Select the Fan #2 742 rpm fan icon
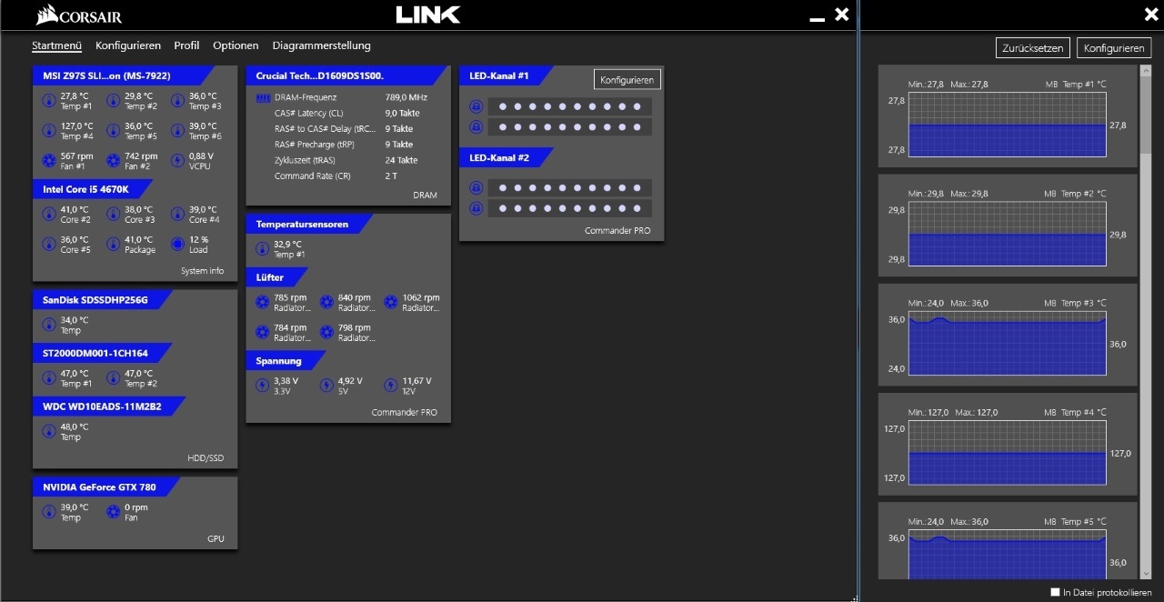This screenshot has width=1164, height=602. tap(113, 161)
